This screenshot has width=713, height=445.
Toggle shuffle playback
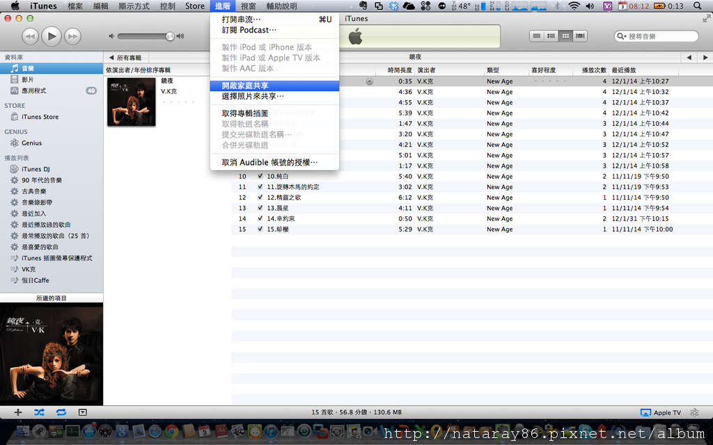39,412
